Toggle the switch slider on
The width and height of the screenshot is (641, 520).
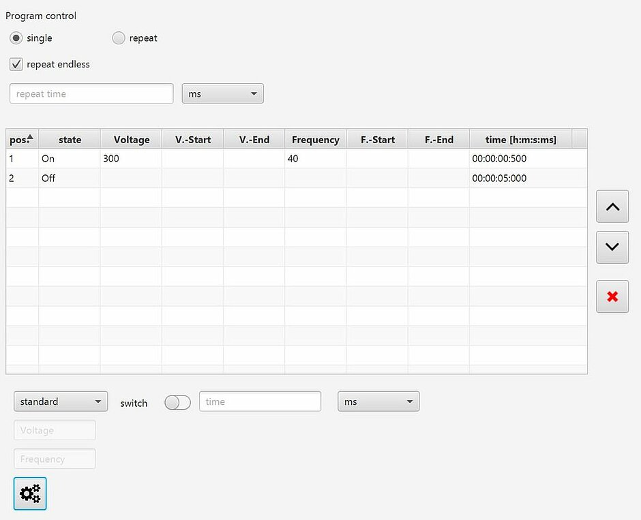click(177, 403)
